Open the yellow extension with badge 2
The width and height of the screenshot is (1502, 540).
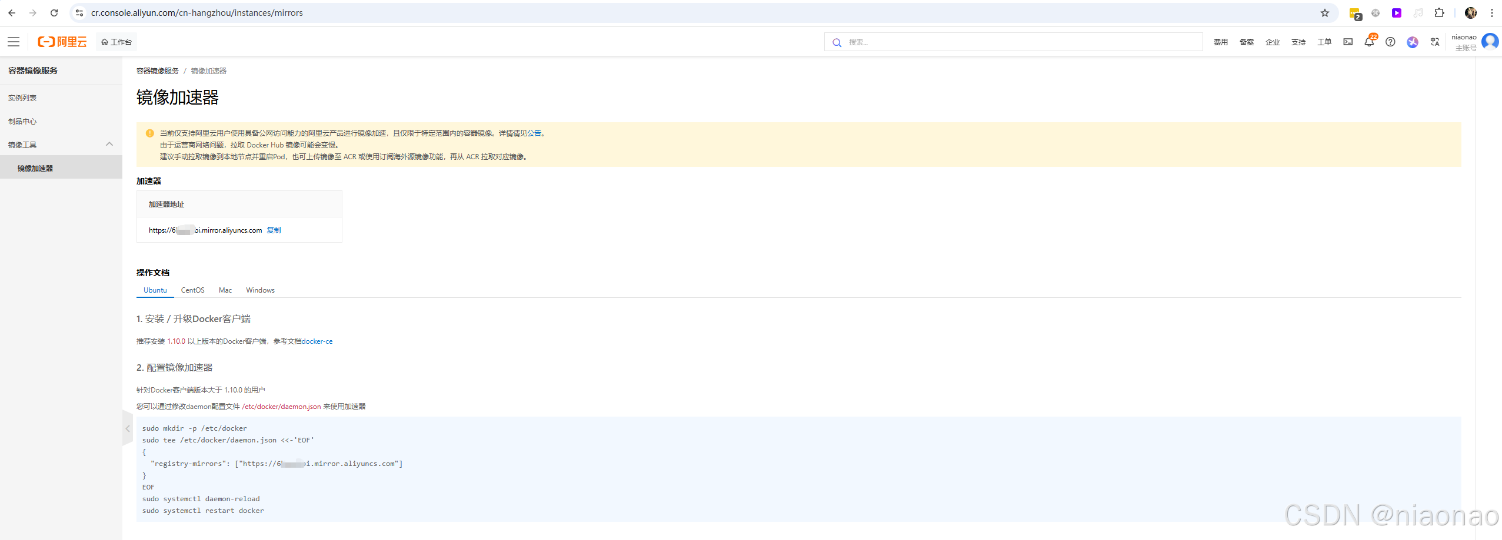tap(1355, 14)
